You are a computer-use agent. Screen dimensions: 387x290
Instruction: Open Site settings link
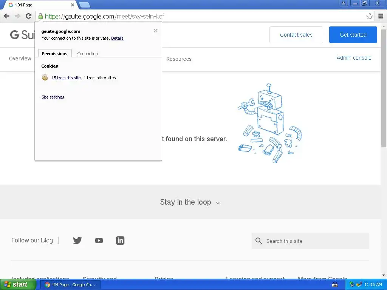pos(53,97)
